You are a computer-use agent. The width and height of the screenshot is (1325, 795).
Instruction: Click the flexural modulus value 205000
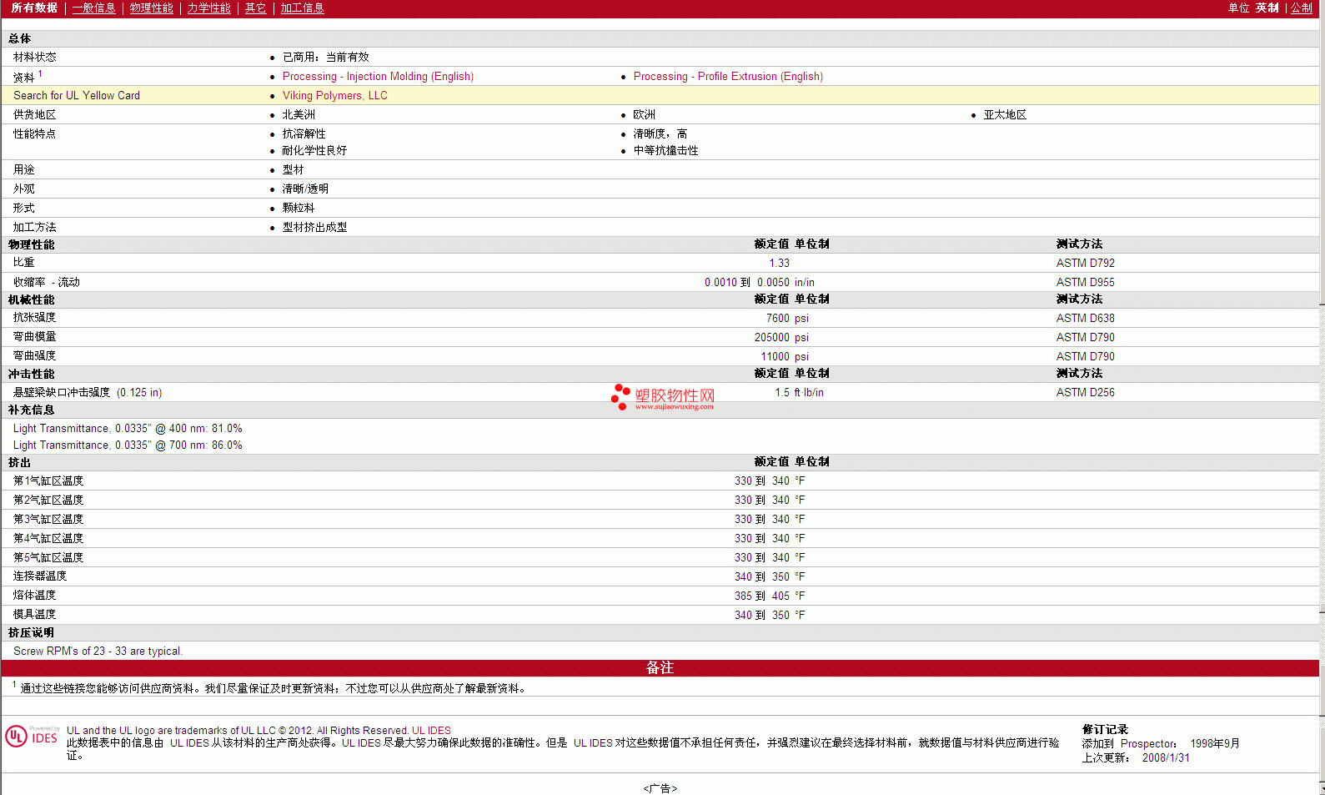pos(771,337)
